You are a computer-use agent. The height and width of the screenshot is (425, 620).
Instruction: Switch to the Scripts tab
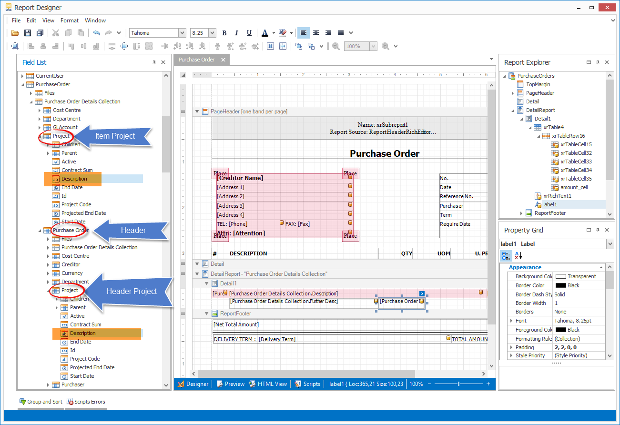(x=307, y=384)
